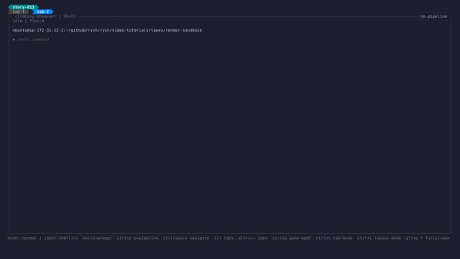Click the Shell label in pane title
Viewport: 460px width, 259px height.
click(x=70, y=17)
